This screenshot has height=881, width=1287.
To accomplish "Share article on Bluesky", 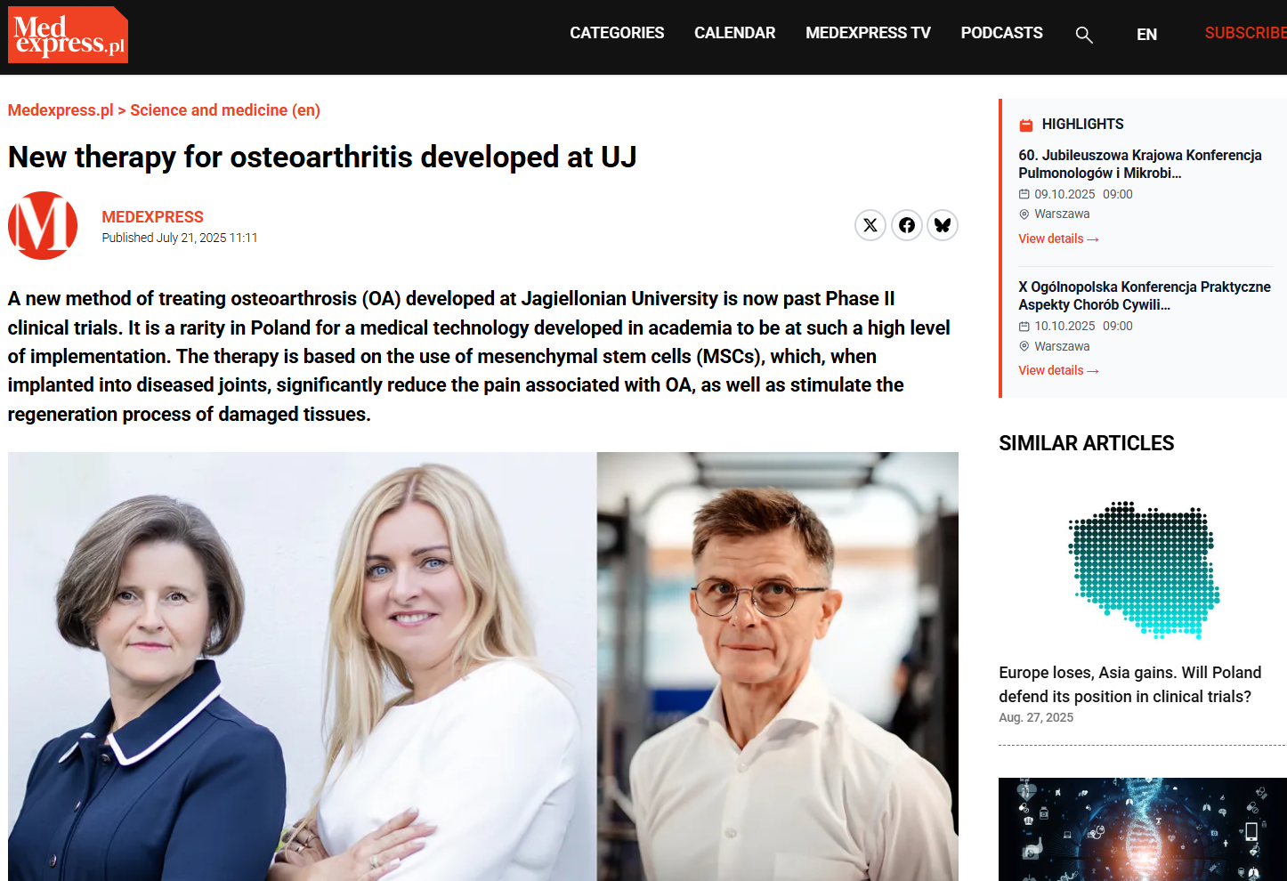I will (943, 225).
